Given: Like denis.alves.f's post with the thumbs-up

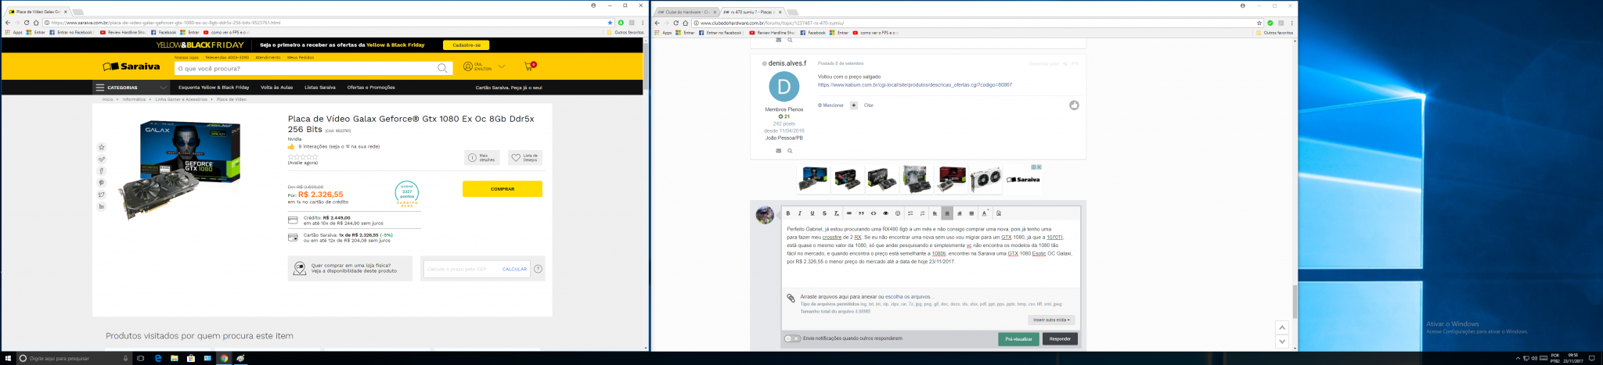Looking at the screenshot, I should tap(1074, 105).
